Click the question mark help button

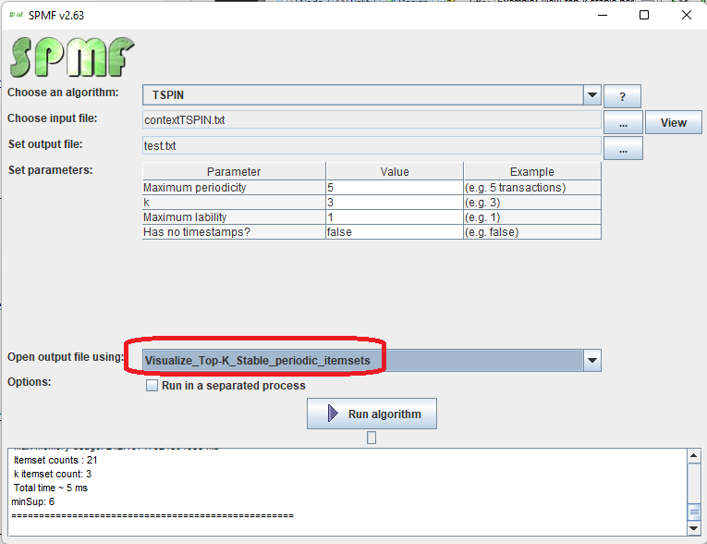622,96
